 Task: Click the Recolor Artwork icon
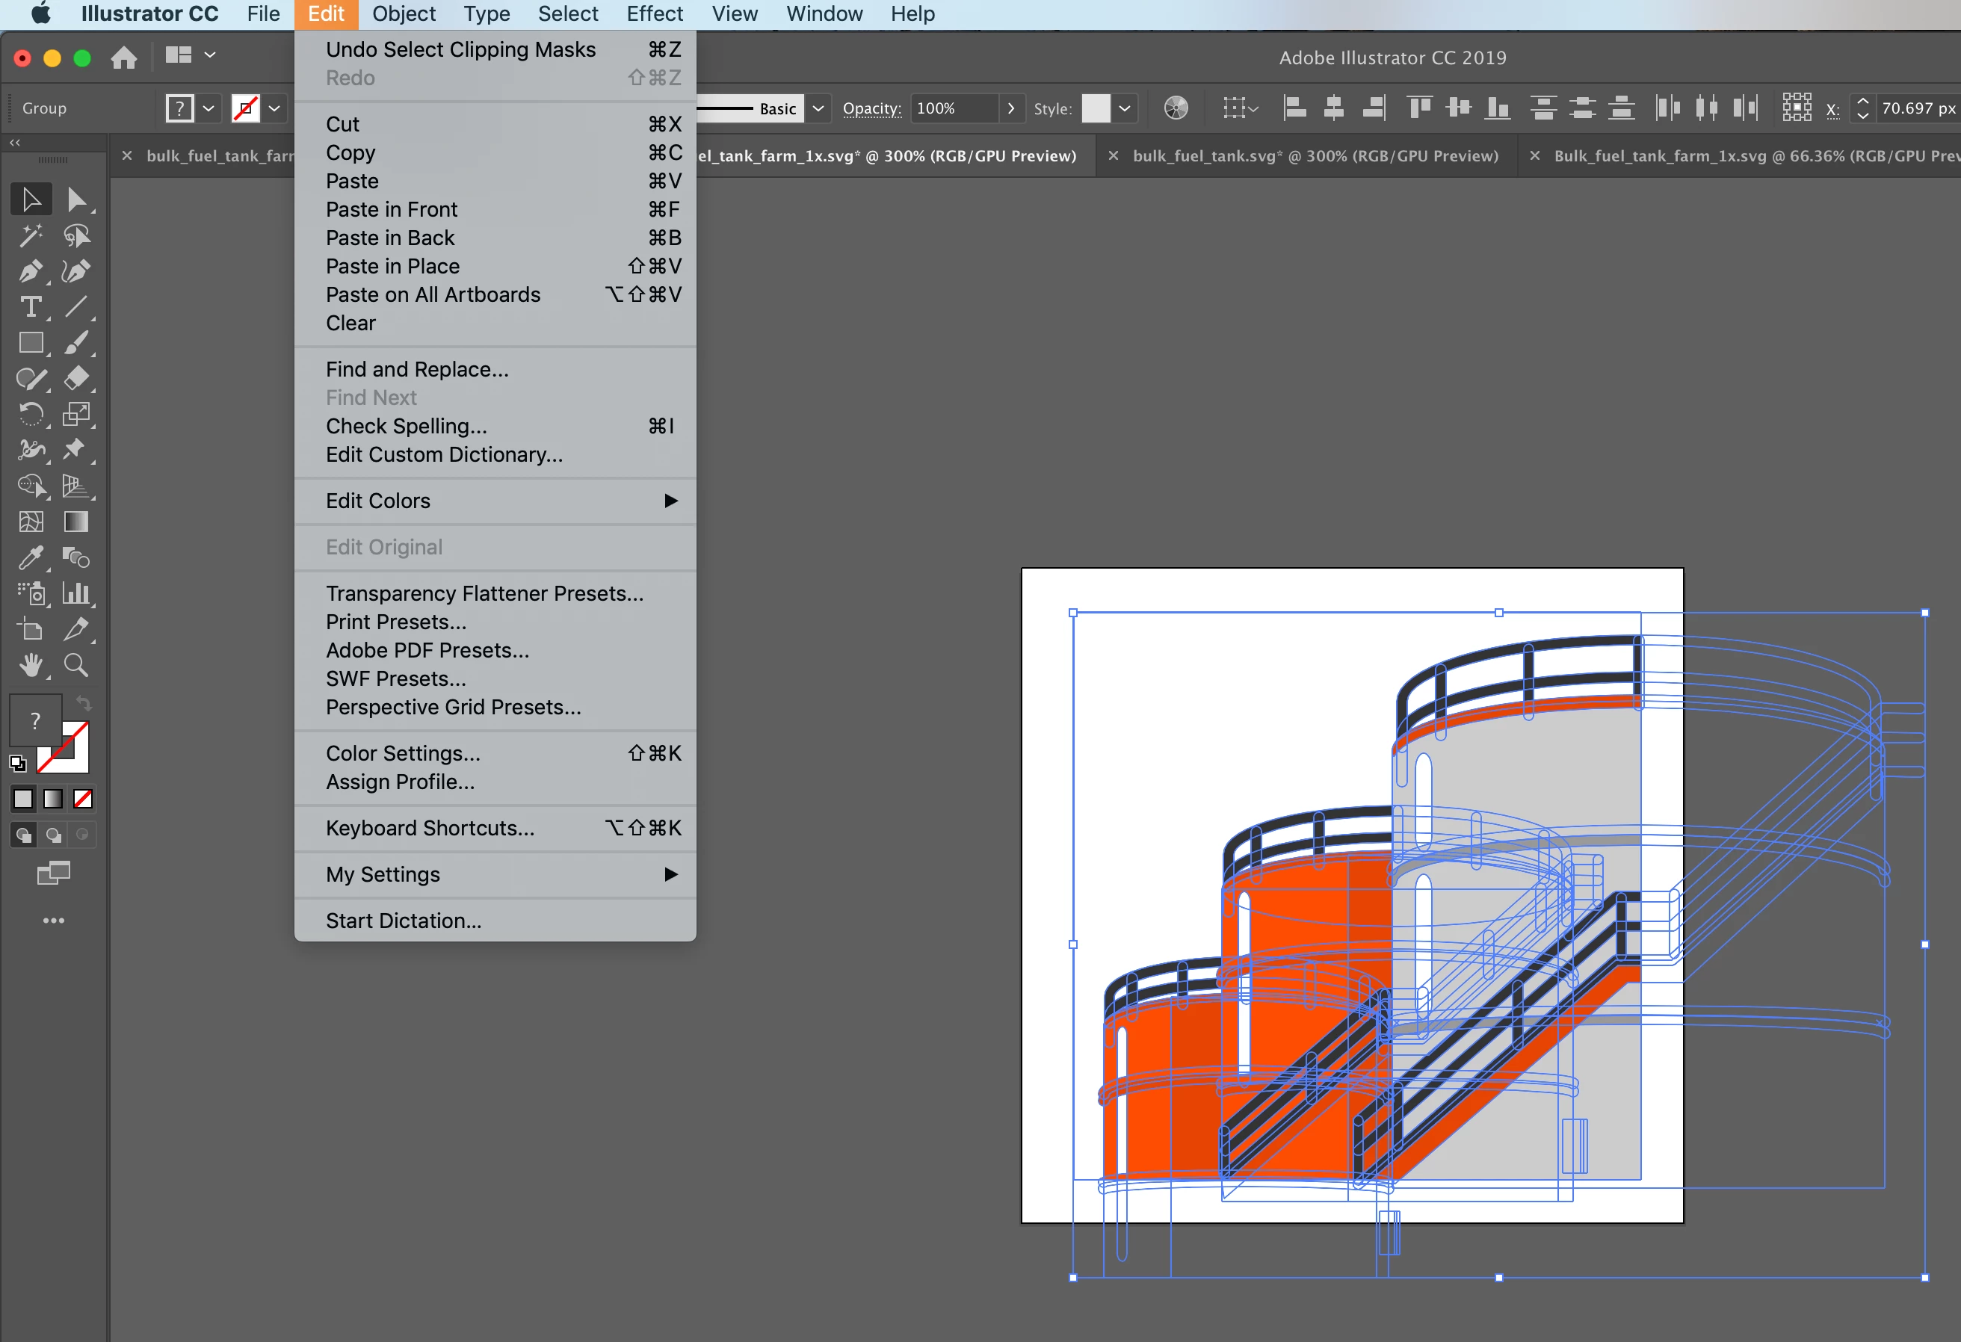click(x=1176, y=108)
